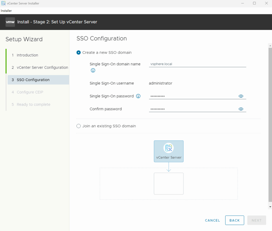The width and height of the screenshot is (272, 231).
Task: Select step 3 SSO Configuration
Action: (38, 80)
